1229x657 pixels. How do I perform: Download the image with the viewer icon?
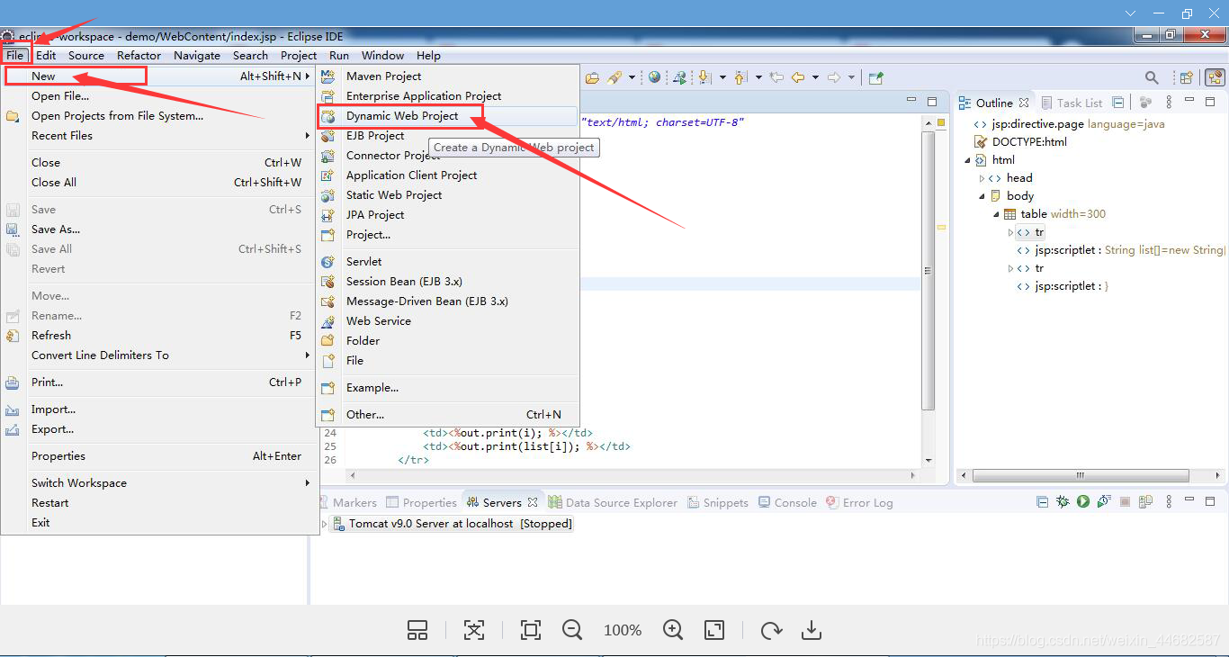(812, 630)
